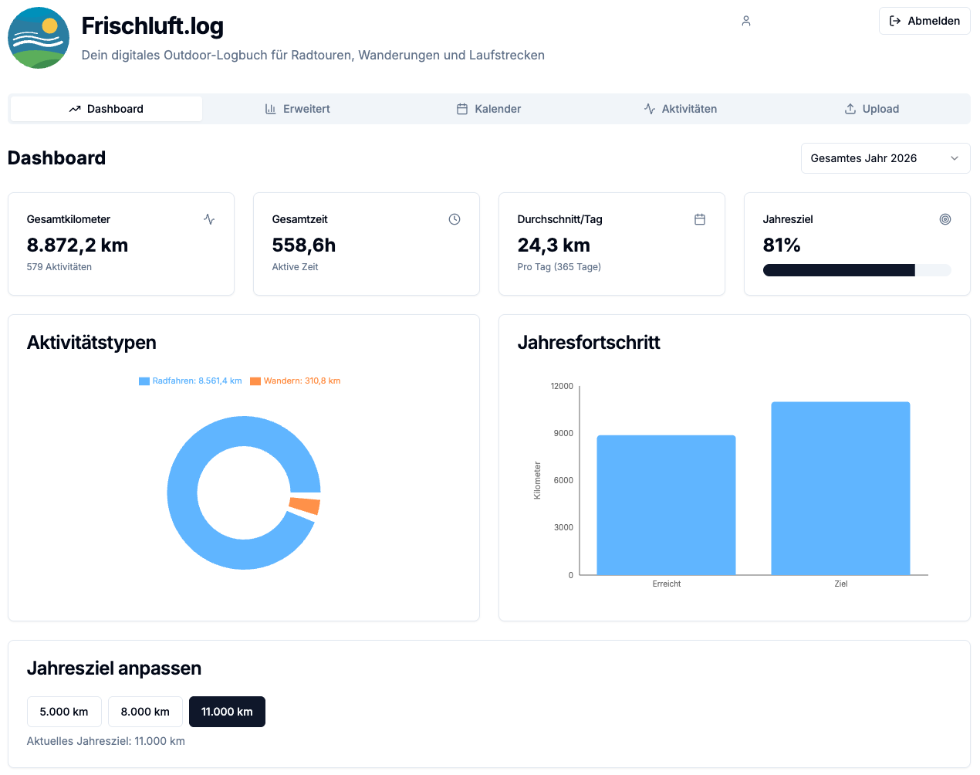Click the Jahresziel progress bar
Image resolution: width=980 pixels, height=775 pixels.
pyautogui.click(x=857, y=270)
